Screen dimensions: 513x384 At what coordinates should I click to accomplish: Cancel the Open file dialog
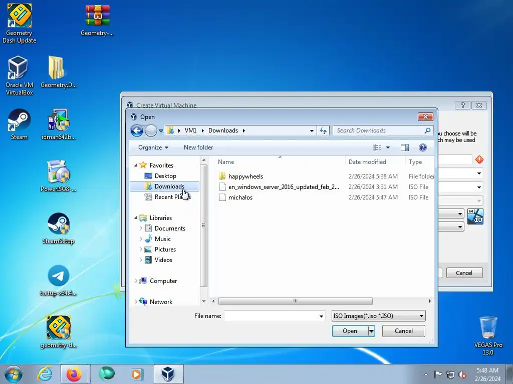pos(404,331)
